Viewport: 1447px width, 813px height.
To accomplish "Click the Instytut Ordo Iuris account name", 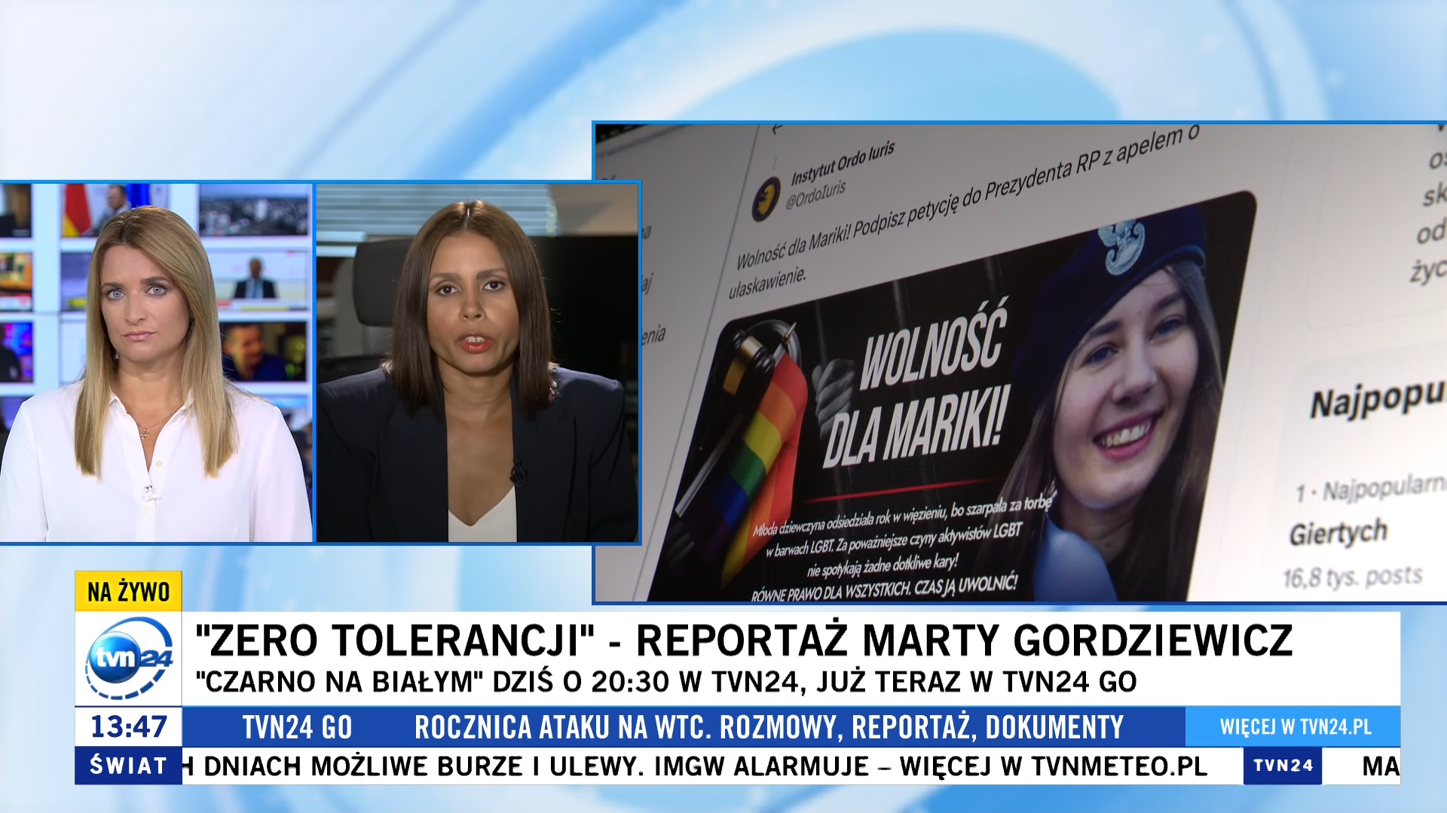I will point(842,163).
